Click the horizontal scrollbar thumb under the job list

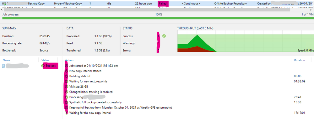[x=147, y=9]
